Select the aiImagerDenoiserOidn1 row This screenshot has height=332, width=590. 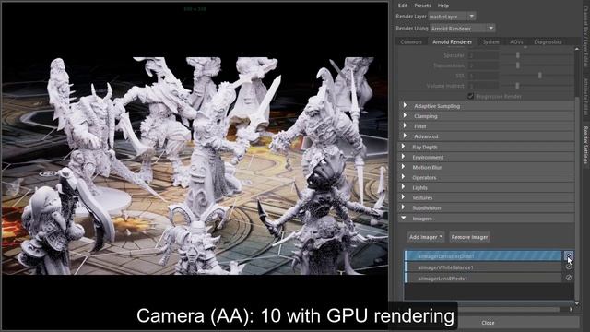pos(483,256)
